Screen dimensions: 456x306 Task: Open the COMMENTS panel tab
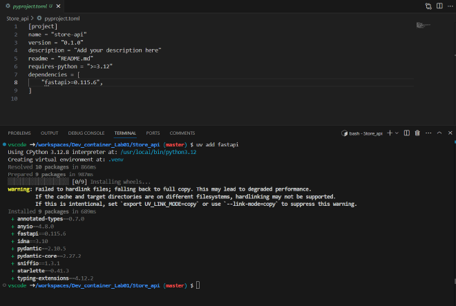(x=182, y=133)
